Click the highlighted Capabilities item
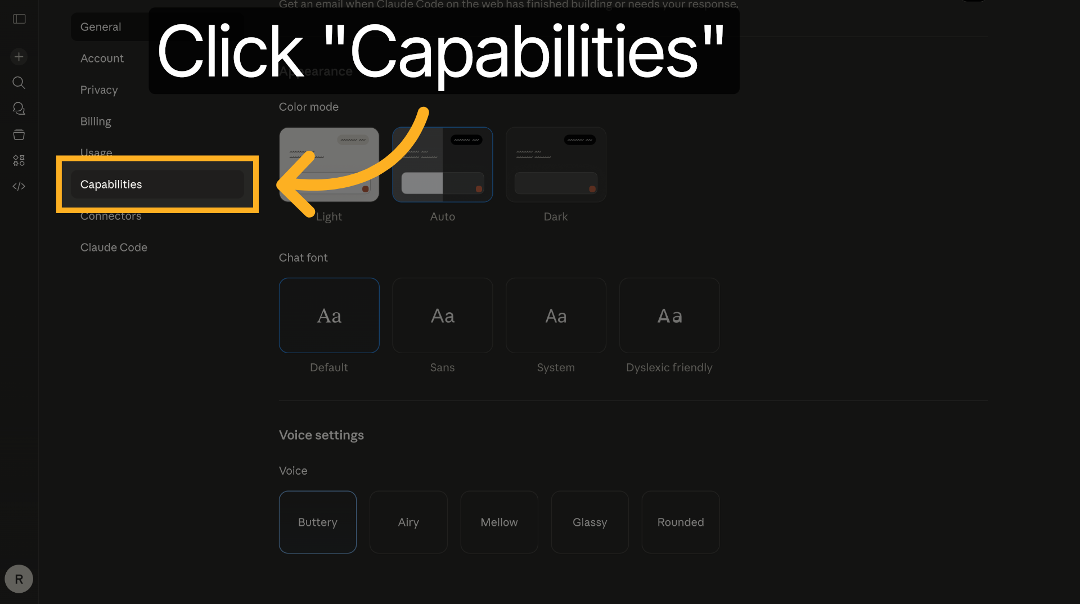 click(111, 184)
